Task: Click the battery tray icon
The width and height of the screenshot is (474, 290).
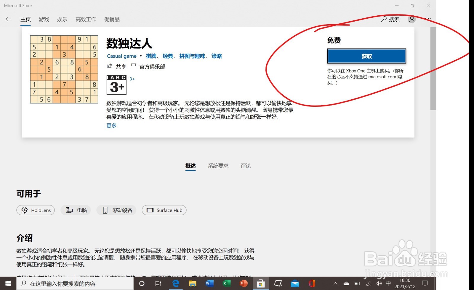Action: click(x=357, y=284)
